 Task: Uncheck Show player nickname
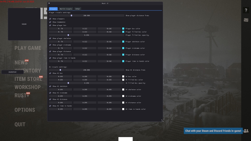[50, 45]
